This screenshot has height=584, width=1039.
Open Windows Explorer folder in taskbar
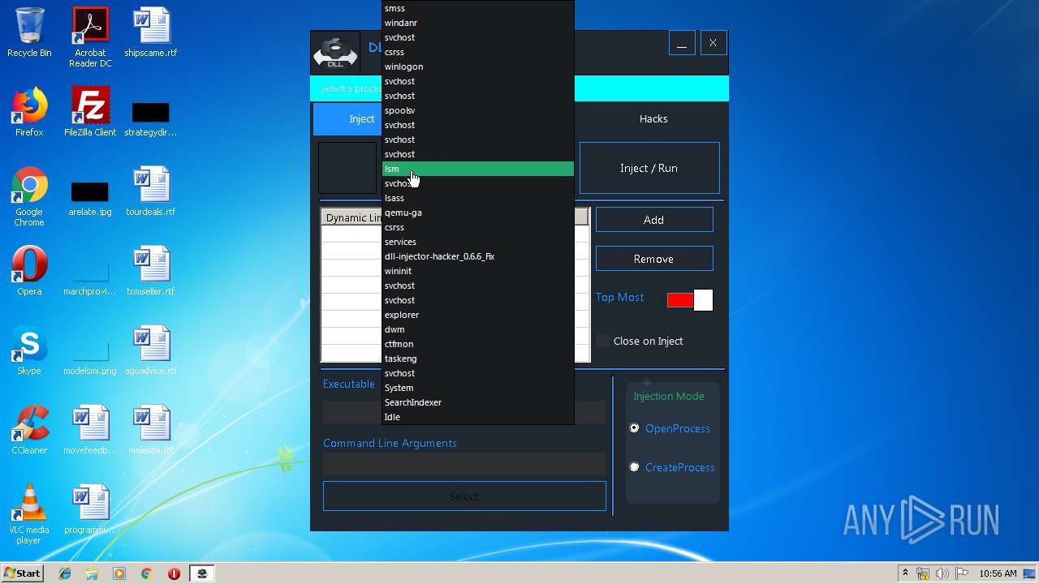[92, 573]
